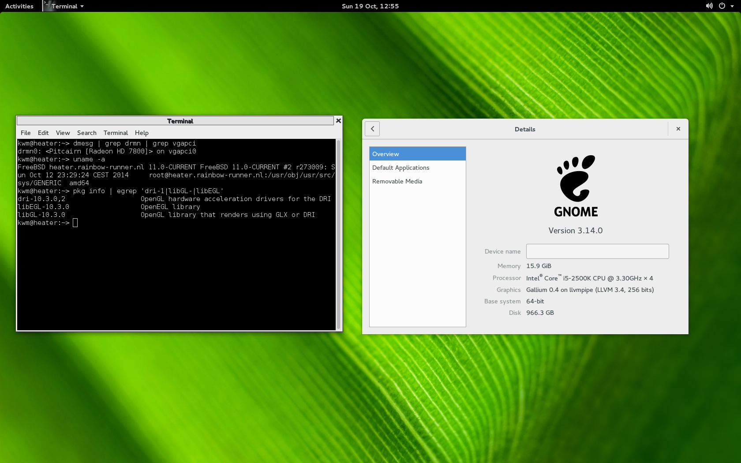Select Overview in Details sidebar
Viewport: 741px width, 463px height.
click(417, 154)
